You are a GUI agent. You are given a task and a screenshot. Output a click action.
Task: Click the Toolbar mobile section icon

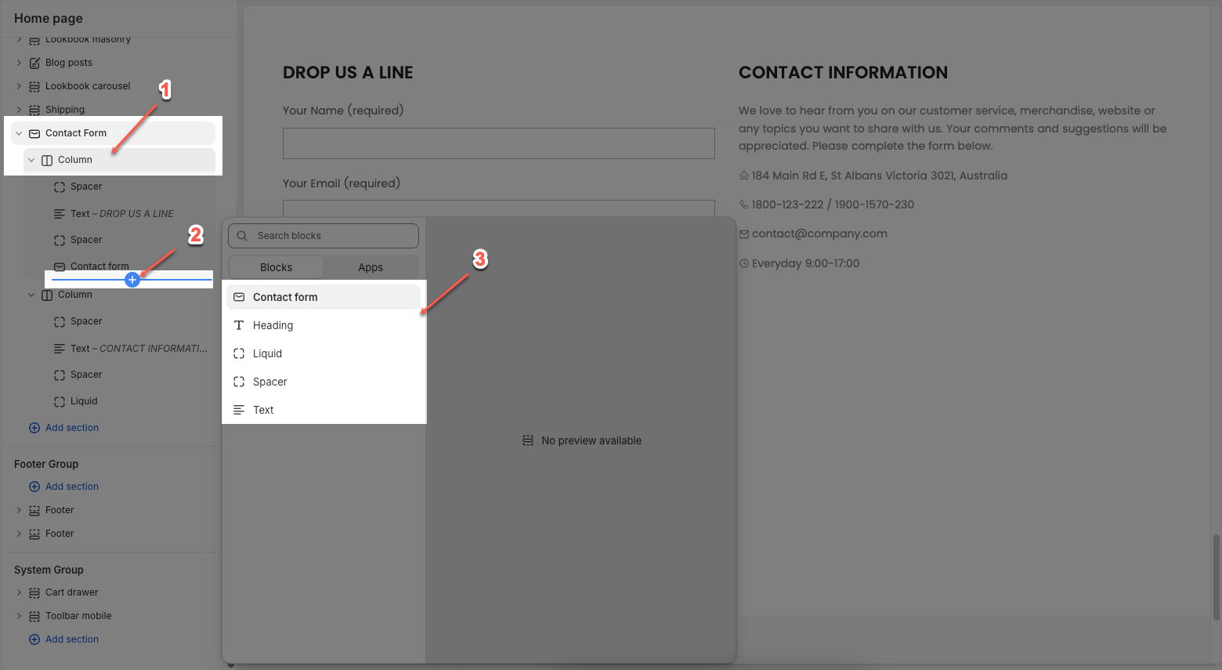pos(34,616)
